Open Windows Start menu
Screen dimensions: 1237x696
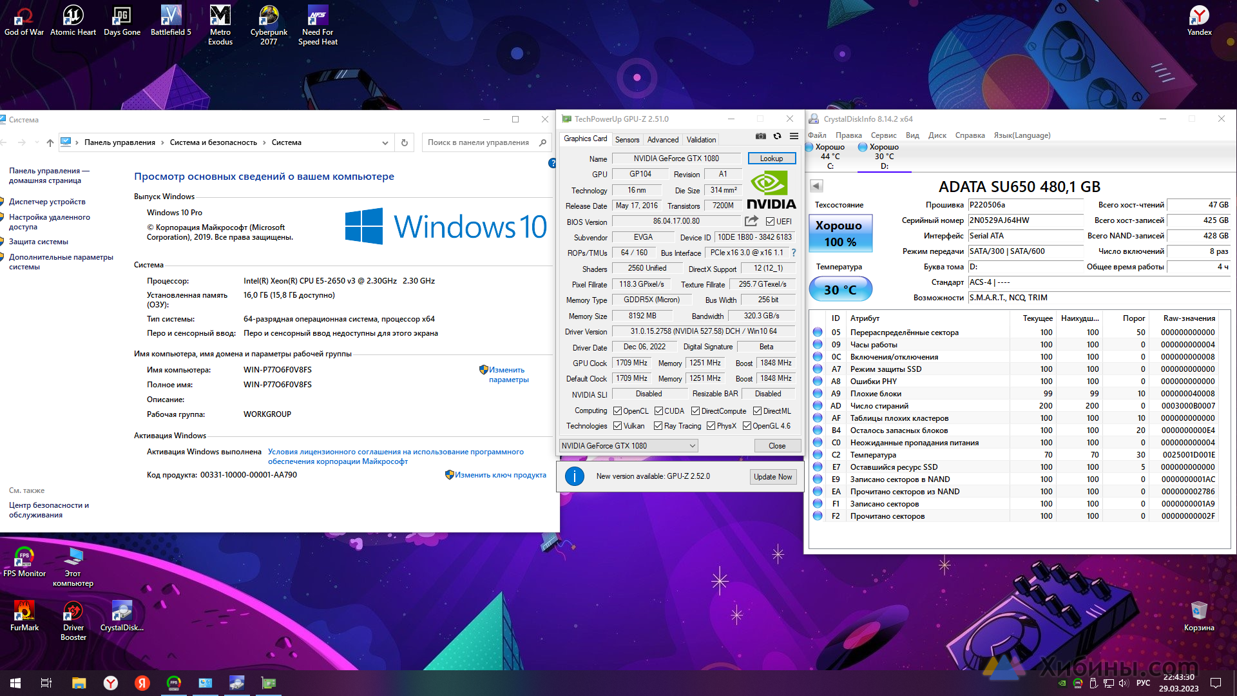(x=15, y=683)
